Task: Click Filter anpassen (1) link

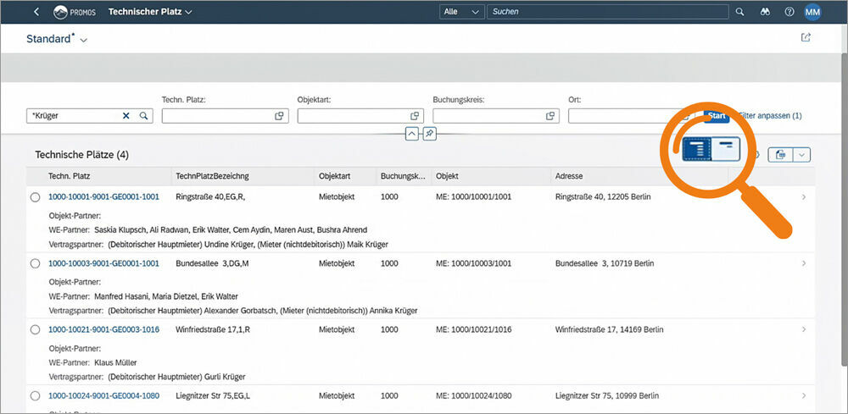Action: click(x=770, y=116)
